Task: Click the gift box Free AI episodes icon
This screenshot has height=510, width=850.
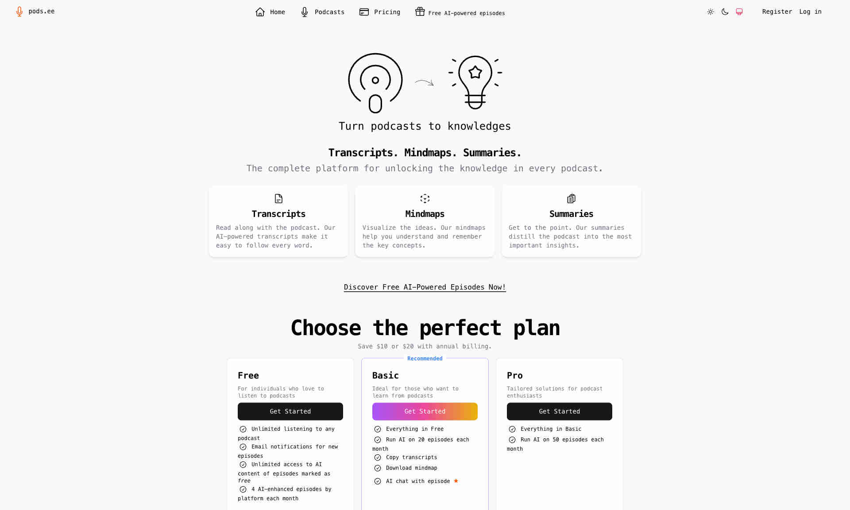Action: coord(420,12)
